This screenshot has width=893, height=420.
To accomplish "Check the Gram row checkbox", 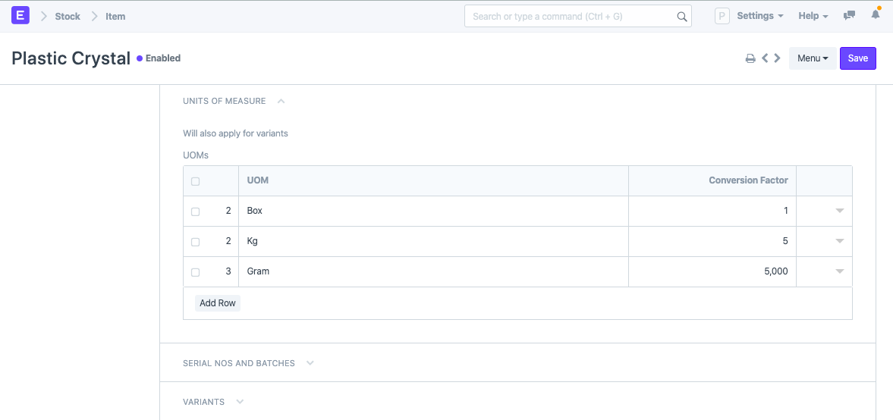I will [x=196, y=272].
